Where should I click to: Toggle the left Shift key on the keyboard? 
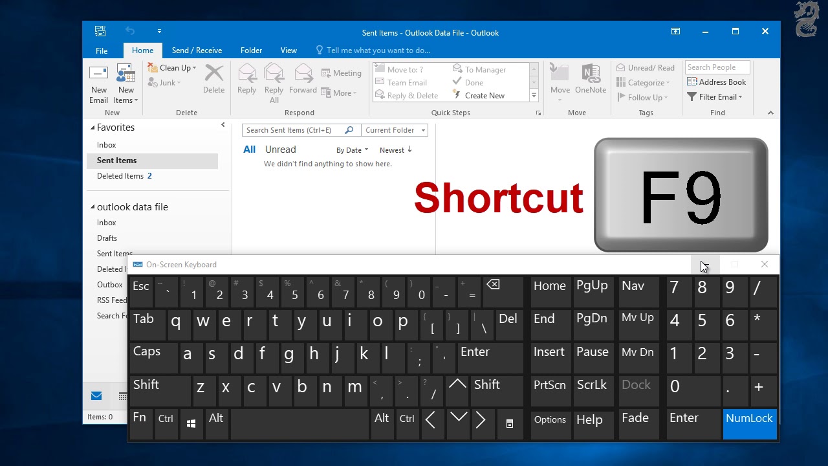tap(160, 390)
